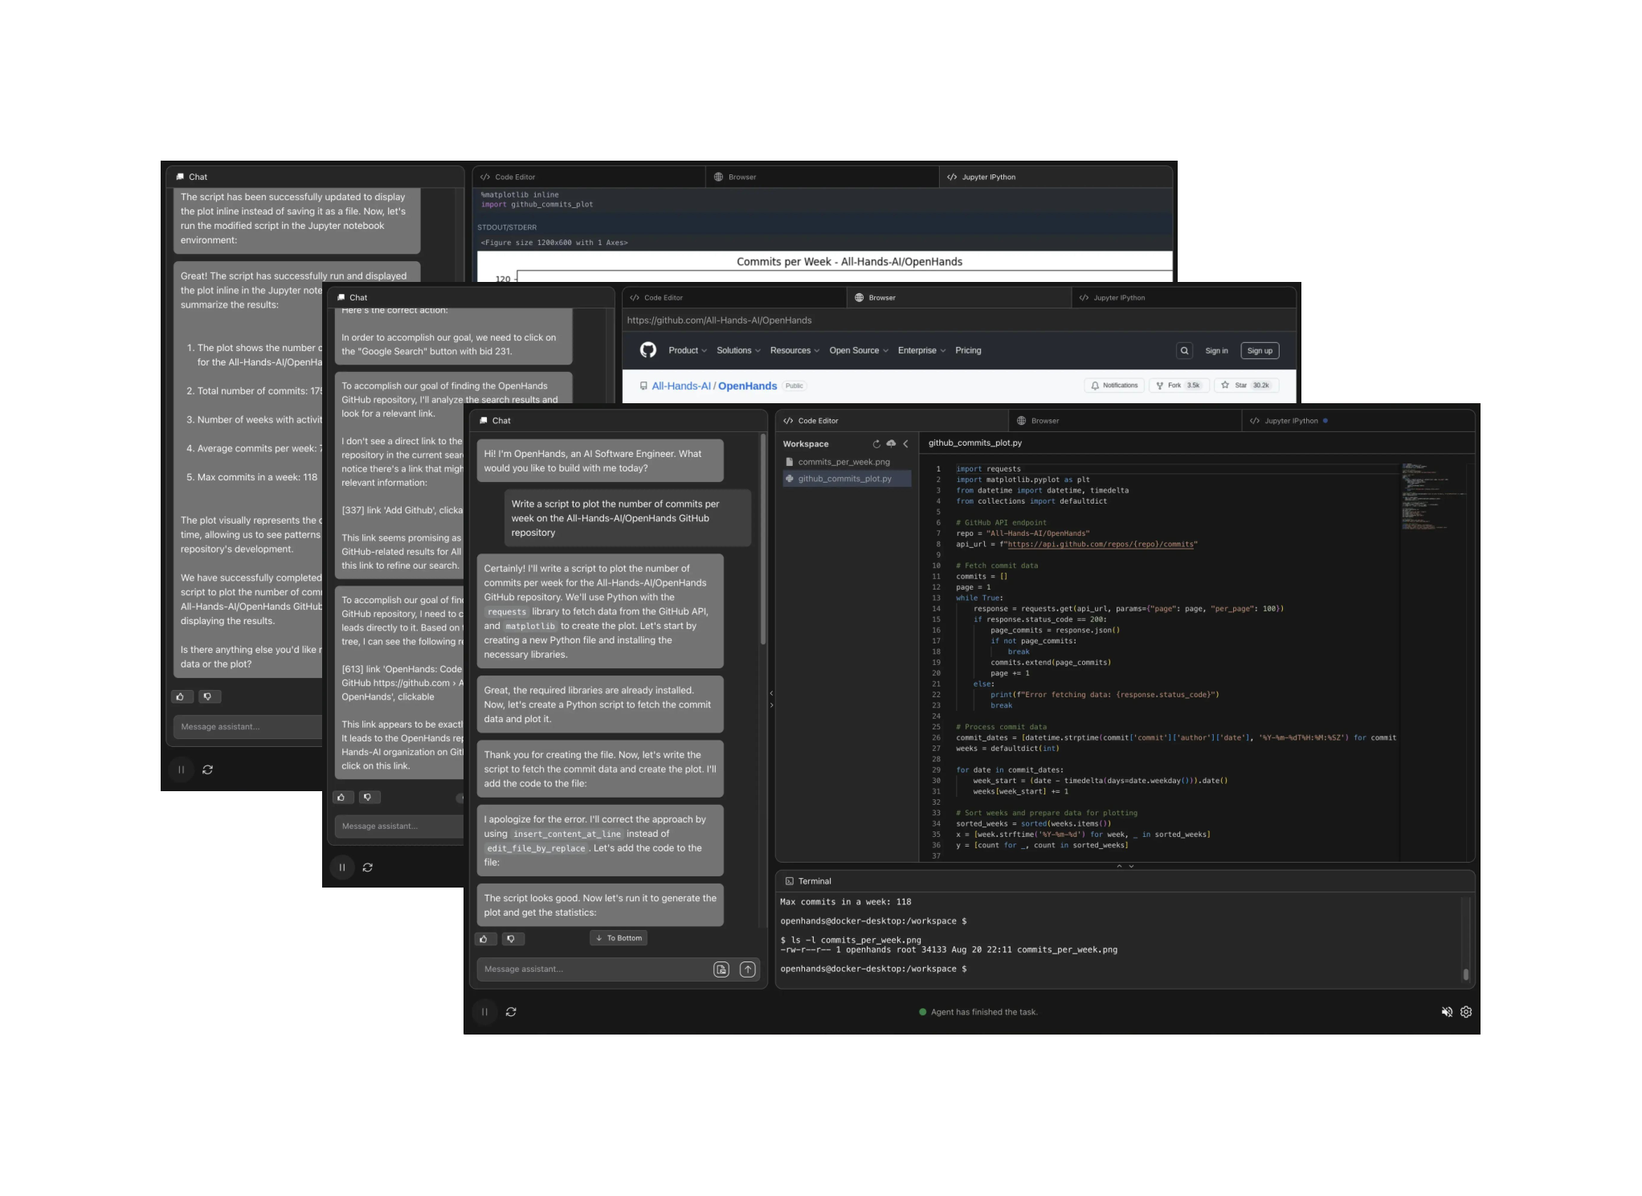Viewport: 1642px width, 1196px height.
Task: Refresh the Workspace file list
Action: coord(876,443)
